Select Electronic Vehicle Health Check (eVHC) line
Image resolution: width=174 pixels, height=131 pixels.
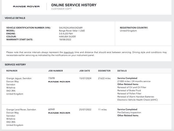[x=138, y=100]
